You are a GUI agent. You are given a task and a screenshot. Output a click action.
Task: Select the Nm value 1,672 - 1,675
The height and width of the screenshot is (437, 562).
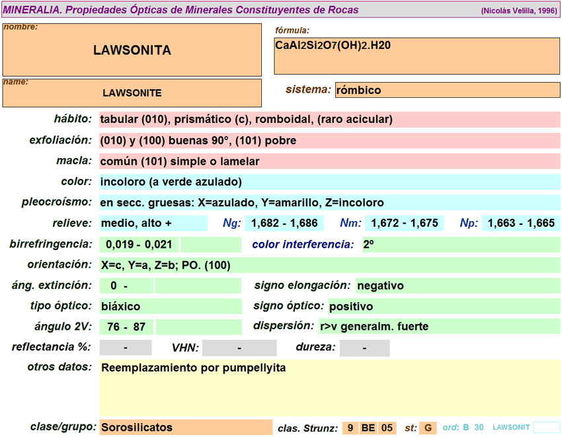404,223
